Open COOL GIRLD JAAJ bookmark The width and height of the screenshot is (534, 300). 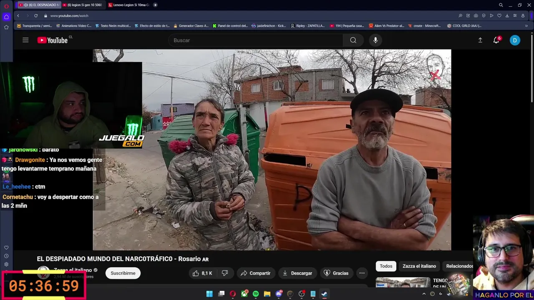coord(464,26)
